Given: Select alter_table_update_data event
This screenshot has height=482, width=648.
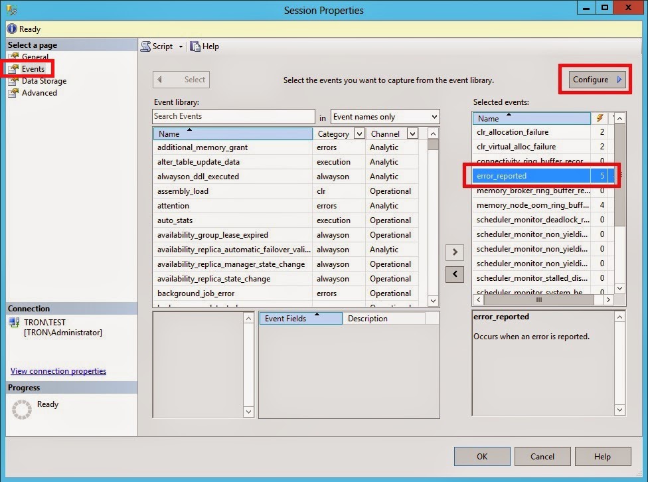Looking at the screenshot, I should 285,161.
